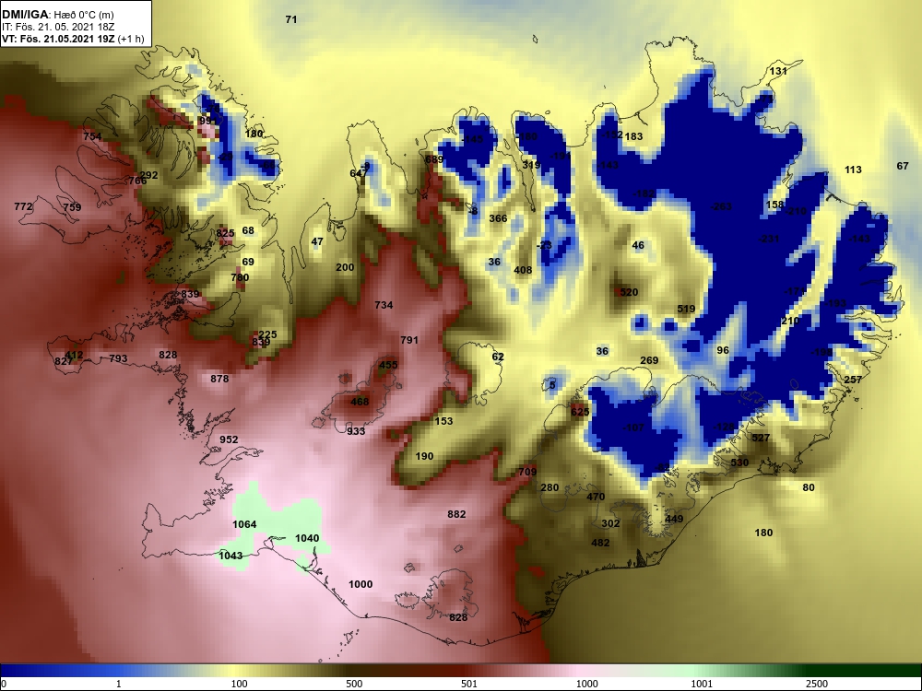Click the map value '520'
The height and width of the screenshot is (691, 922).
[x=629, y=292]
